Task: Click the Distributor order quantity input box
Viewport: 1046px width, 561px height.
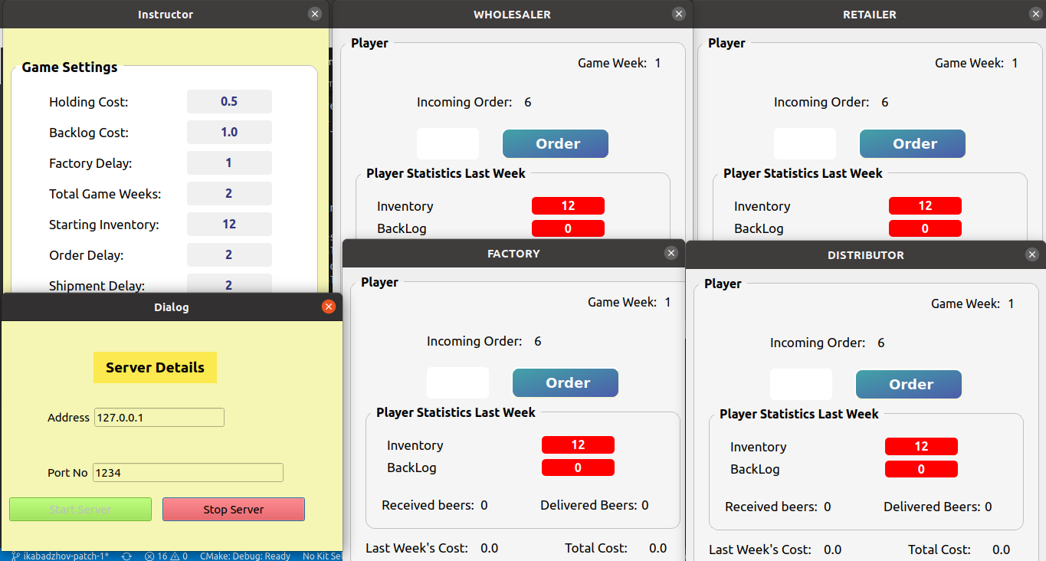Action: tap(802, 384)
